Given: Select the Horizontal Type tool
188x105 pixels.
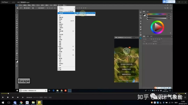Looking at the screenshot, I should coord(17,47).
